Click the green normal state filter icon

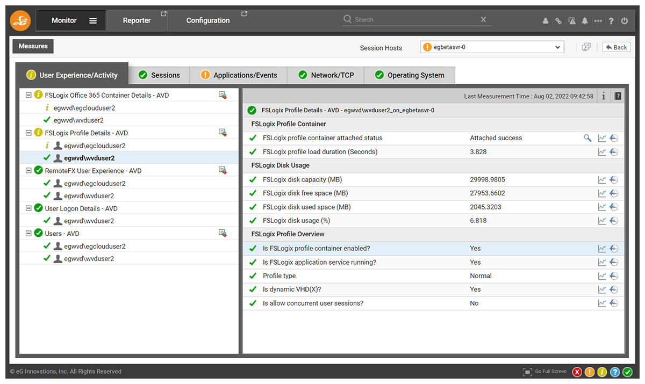pos(628,372)
